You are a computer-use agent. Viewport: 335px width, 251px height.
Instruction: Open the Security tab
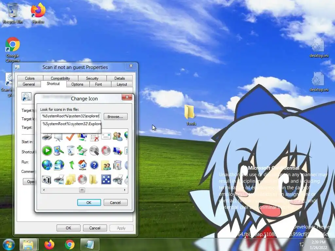click(92, 78)
